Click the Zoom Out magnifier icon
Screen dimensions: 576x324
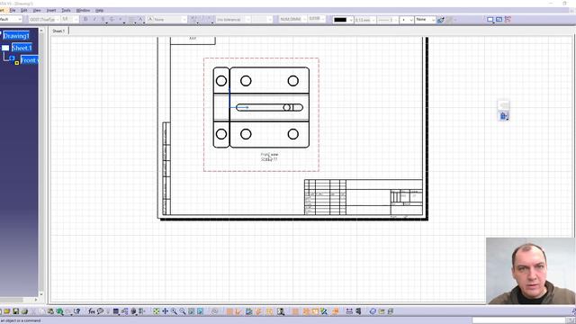click(x=183, y=311)
